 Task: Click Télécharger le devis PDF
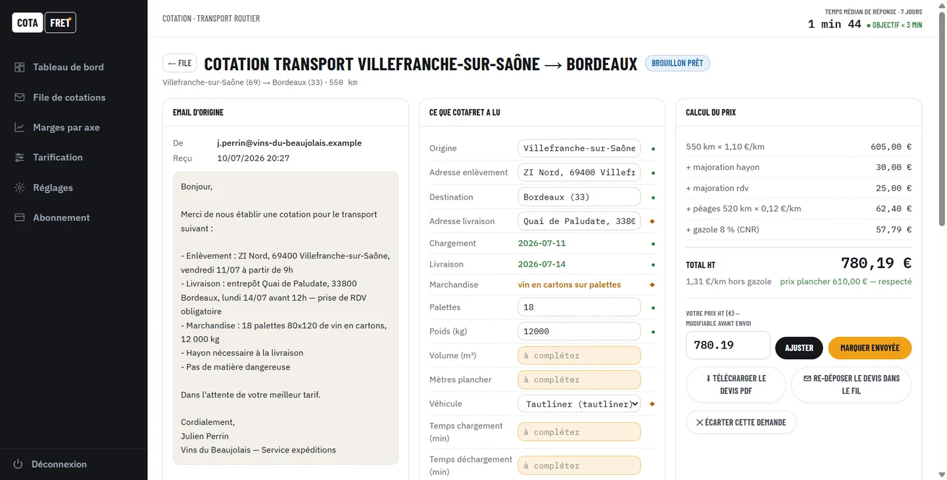pos(736,385)
